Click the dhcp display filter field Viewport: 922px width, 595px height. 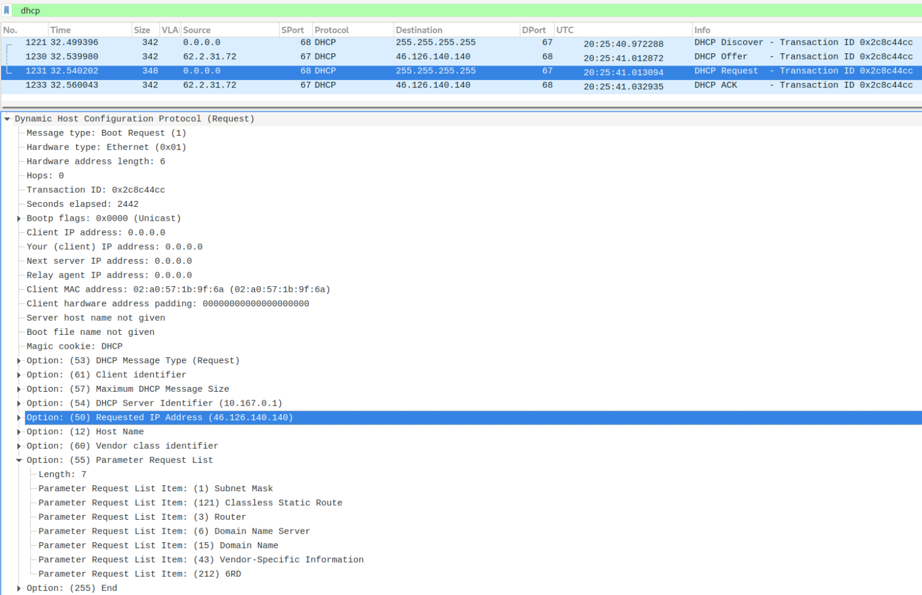[x=425, y=10]
